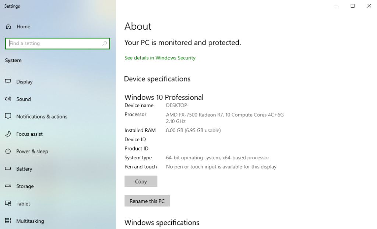
Task: Select the 'Notifications & actions' text label
Action: tap(42, 116)
